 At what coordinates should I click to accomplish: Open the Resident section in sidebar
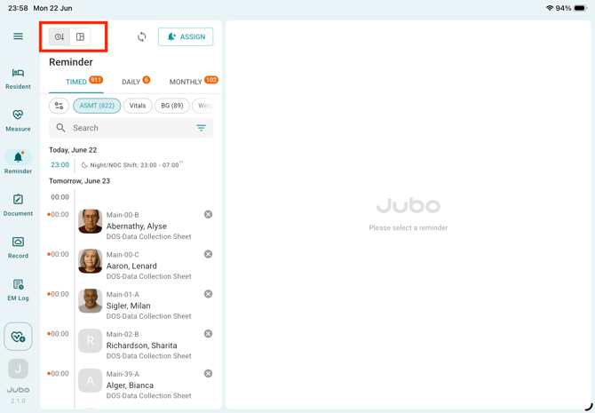point(18,79)
